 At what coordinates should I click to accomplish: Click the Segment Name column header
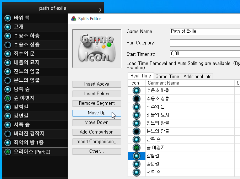190,83
